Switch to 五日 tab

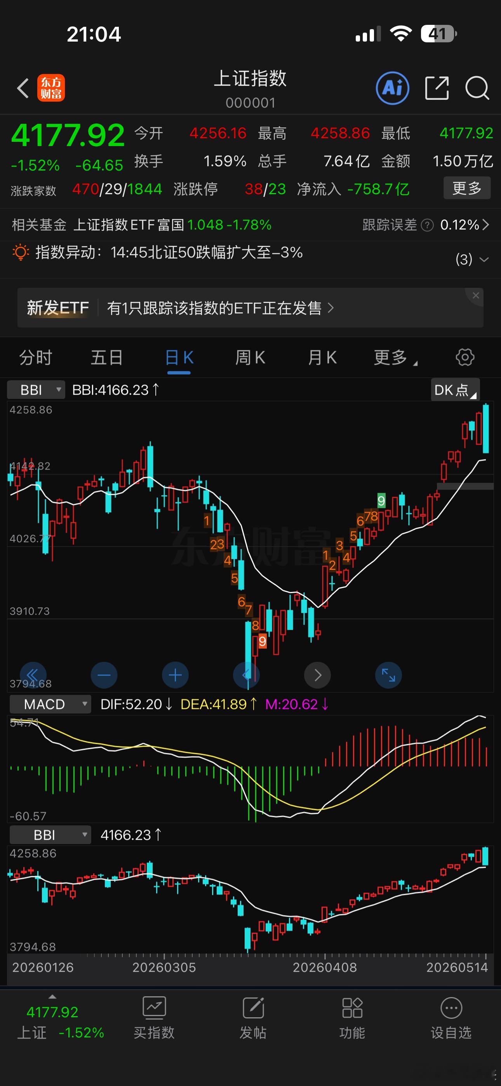click(x=107, y=357)
